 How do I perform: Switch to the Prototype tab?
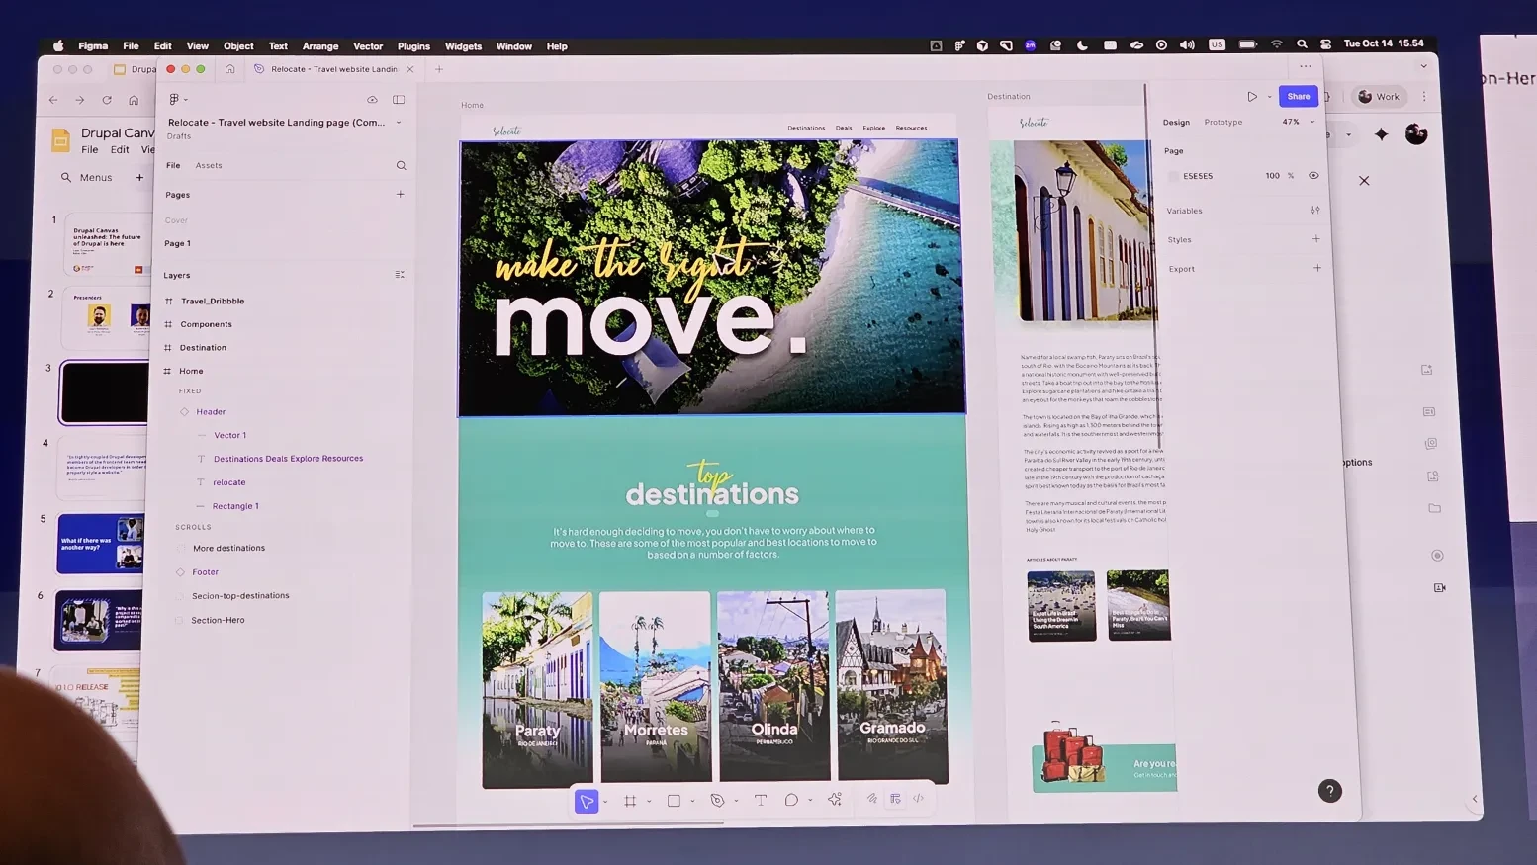[1222, 123]
